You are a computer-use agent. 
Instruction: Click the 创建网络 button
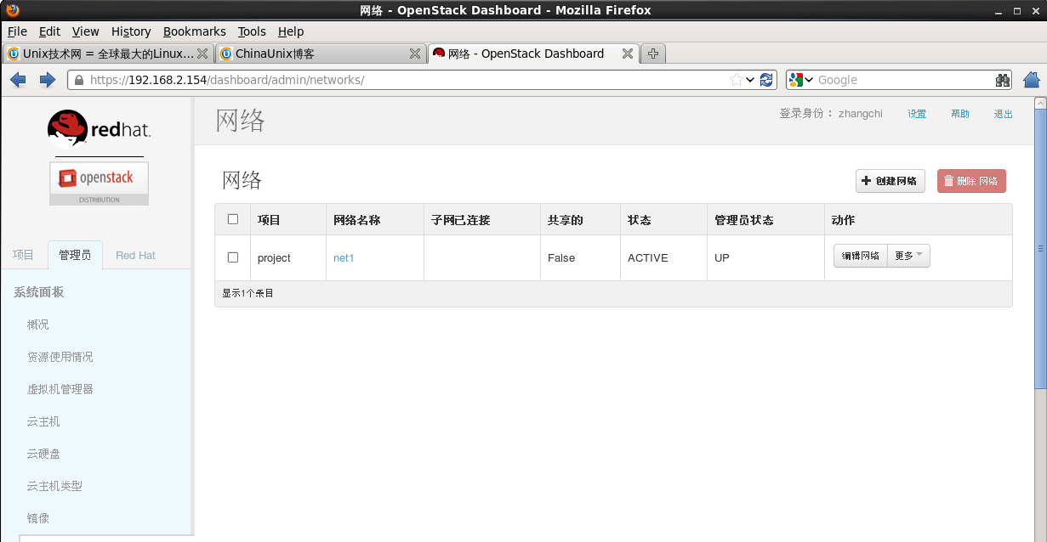point(890,181)
